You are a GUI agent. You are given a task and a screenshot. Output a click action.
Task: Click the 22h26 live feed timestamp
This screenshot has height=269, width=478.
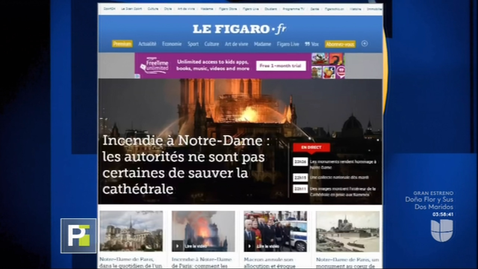[x=300, y=162]
